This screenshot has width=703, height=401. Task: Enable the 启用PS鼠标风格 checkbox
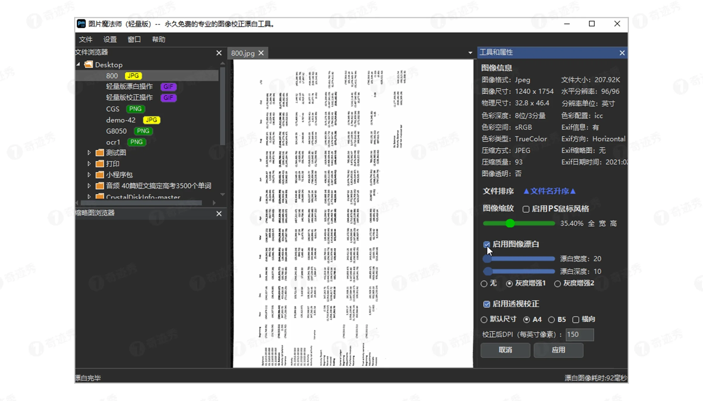tap(526, 209)
